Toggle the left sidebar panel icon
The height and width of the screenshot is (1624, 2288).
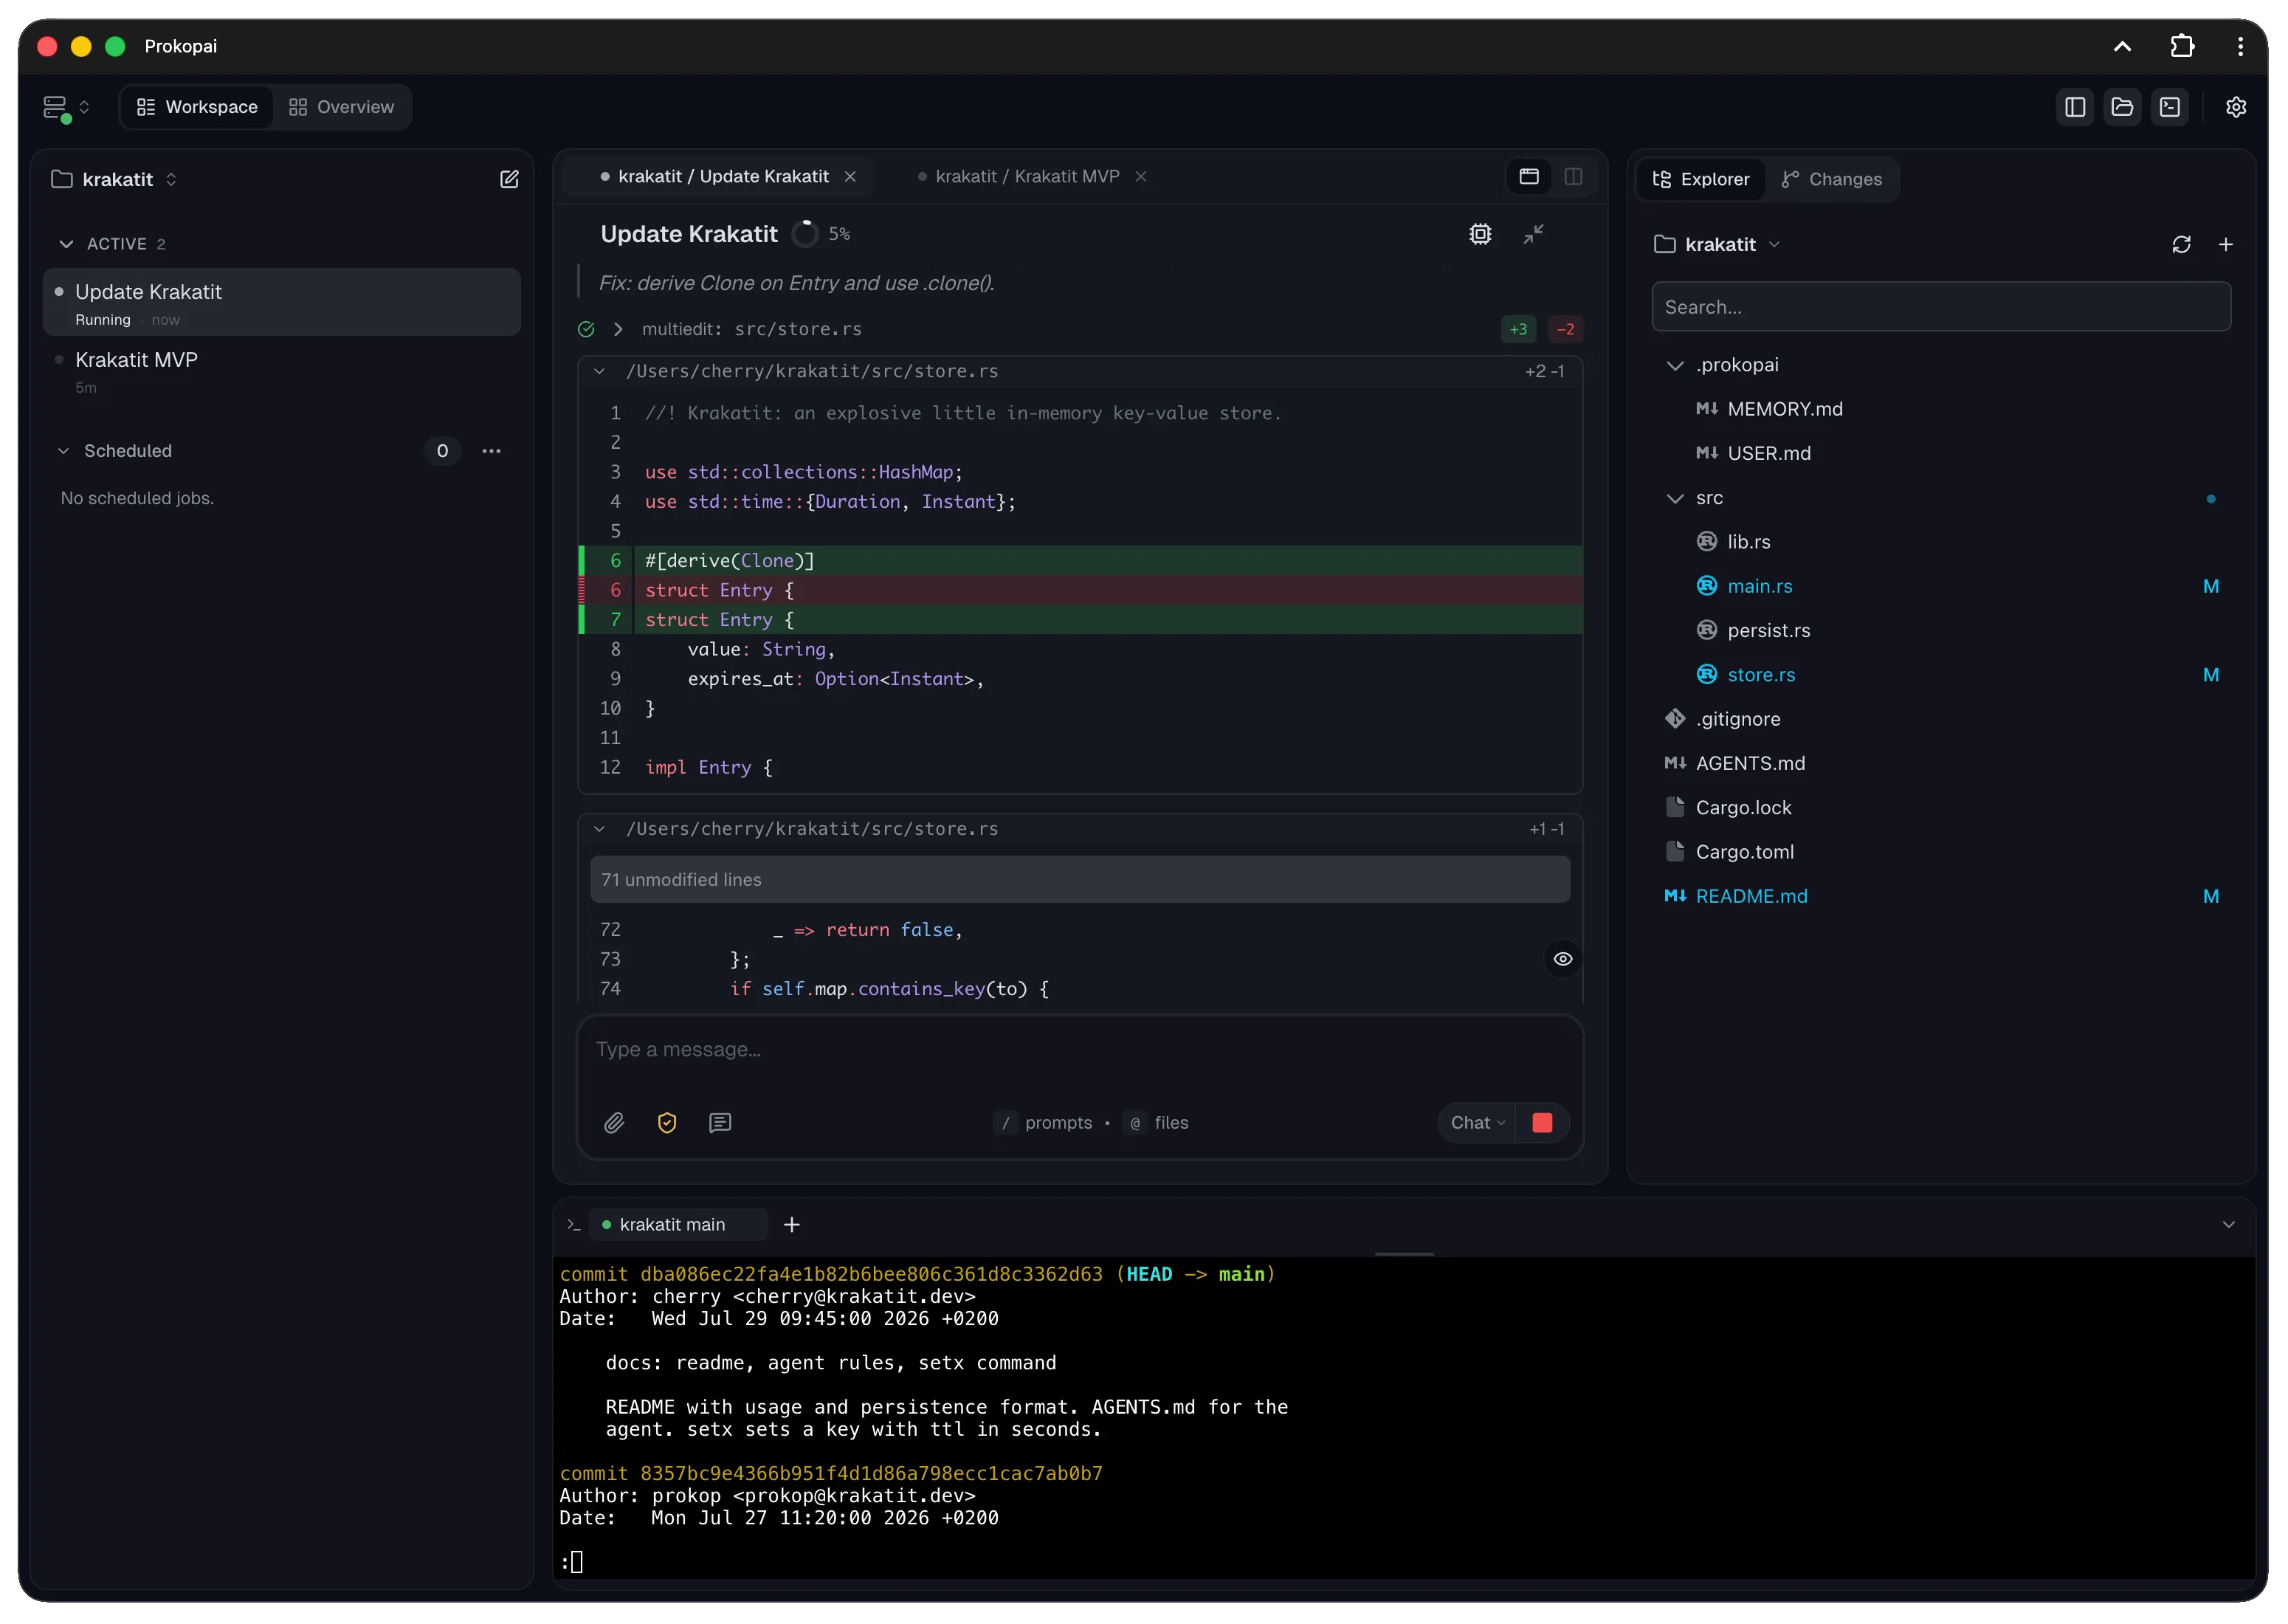(x=2075, y=107)
